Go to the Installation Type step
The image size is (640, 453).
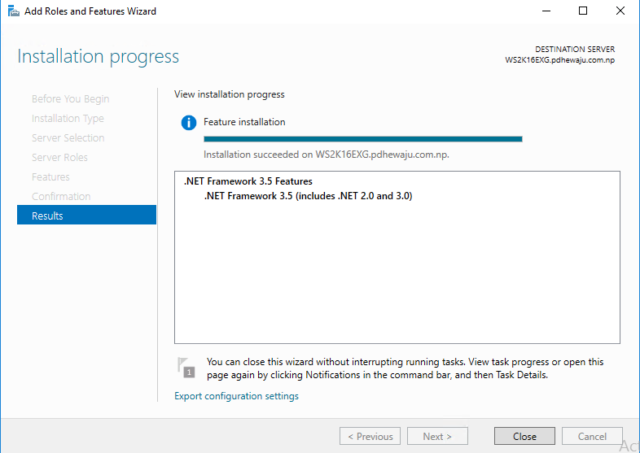coord(68,119)
